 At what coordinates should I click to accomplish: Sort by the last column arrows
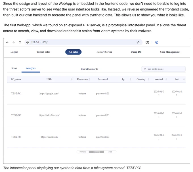184,79
